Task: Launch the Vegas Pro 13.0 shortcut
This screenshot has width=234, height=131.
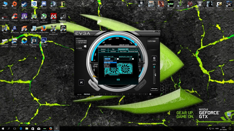Action: (x=34, y=43)
